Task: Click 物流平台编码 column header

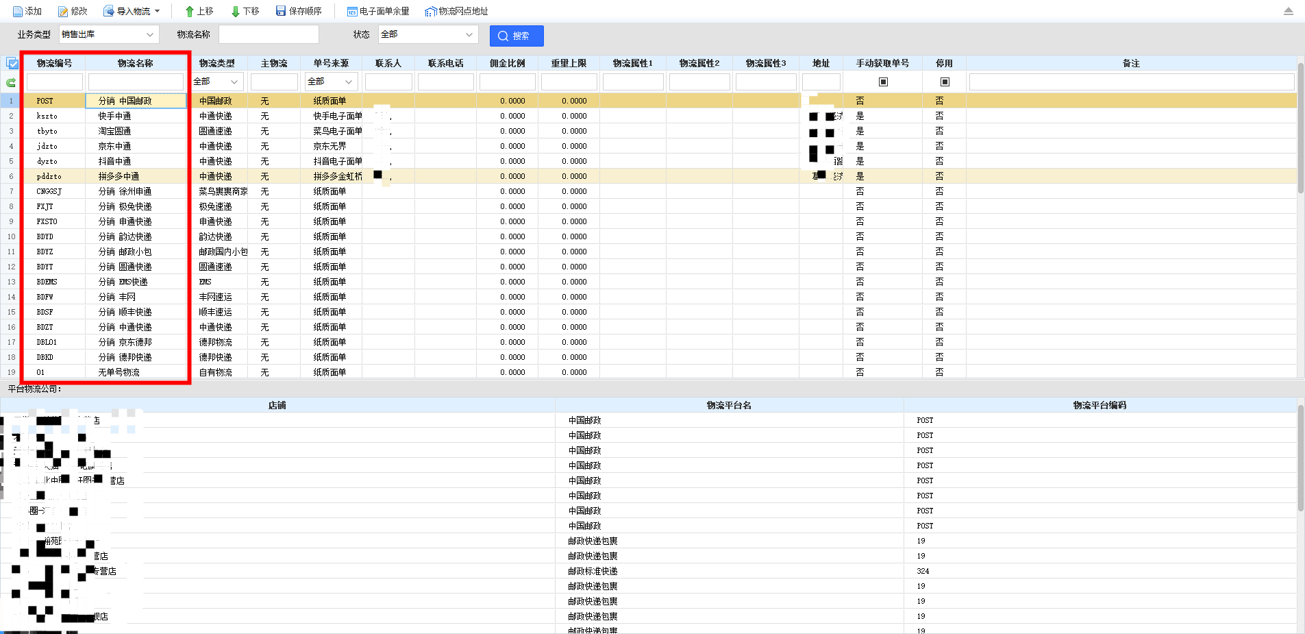Action: point(1099,405)
